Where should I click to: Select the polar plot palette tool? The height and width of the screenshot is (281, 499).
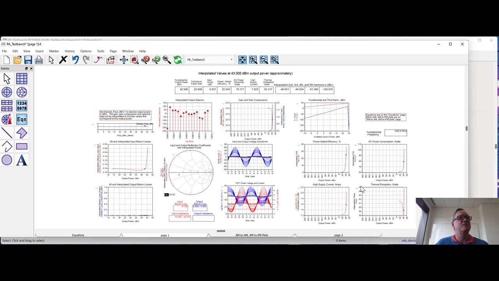[7, 92]
